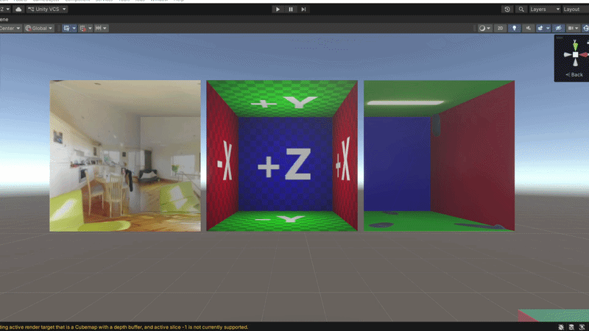Start Play mode with the Play button
589x331 pixels.
(x=278, y=9)
